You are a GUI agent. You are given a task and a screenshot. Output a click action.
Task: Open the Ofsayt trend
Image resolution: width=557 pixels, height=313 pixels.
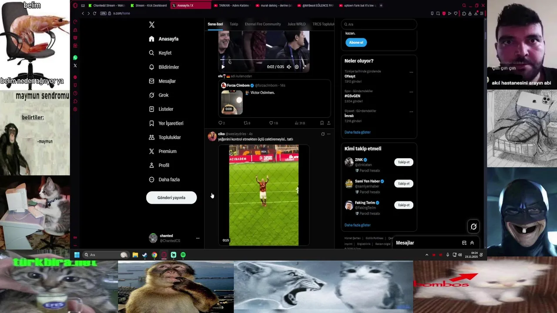[350, 76]
